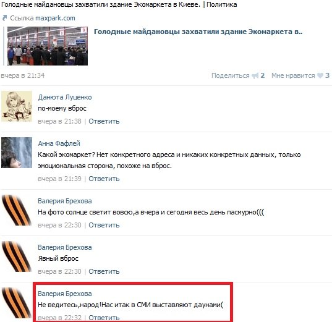Open the maxpark.com source link
332x322 pixels.
pos(55,18)
